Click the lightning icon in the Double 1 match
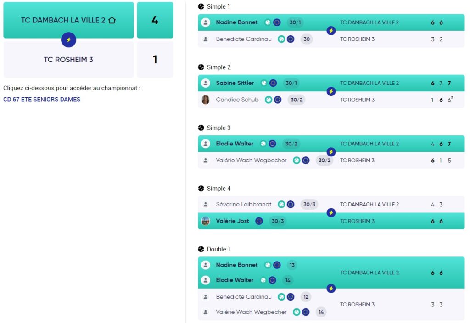470x323 pixels. [331, 289]
